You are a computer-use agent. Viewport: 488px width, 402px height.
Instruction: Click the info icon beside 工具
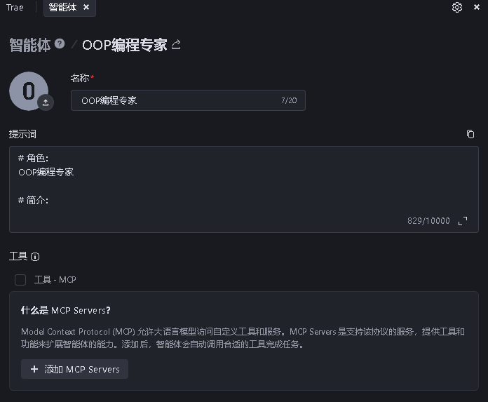click(35, 257)
